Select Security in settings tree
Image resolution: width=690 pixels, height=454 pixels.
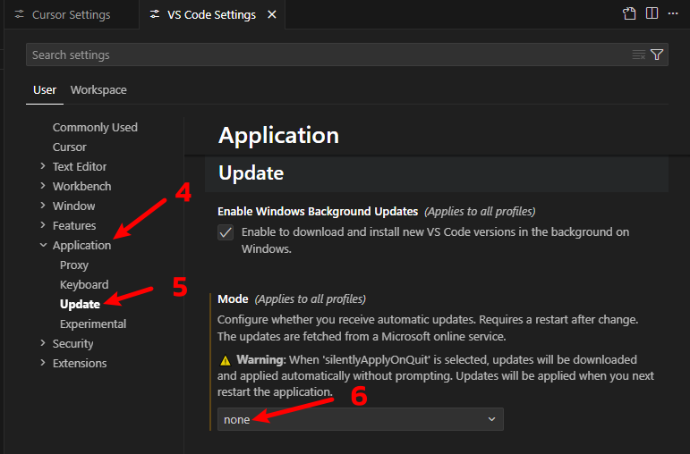73,344
